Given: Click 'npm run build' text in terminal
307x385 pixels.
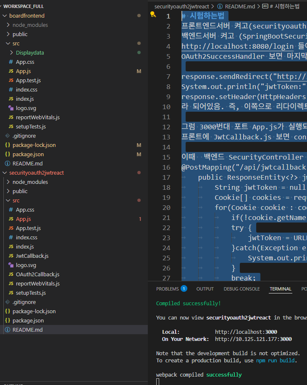Looking at the screenshot, I should 276,361.
